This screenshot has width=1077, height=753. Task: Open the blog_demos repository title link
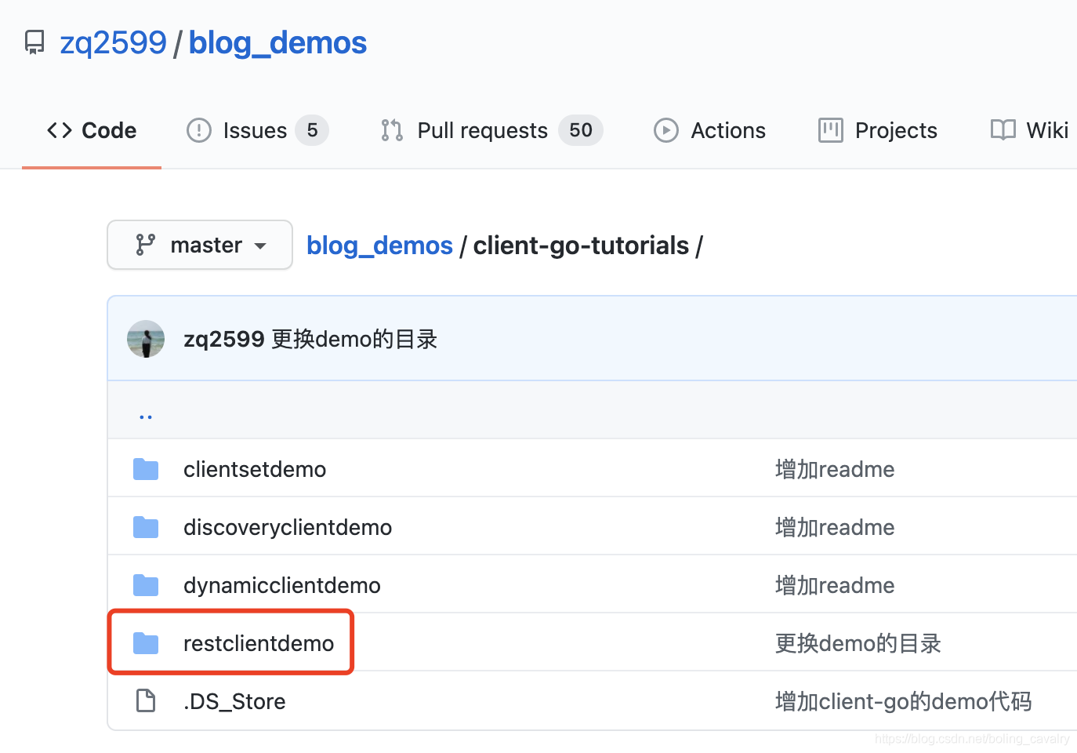(x=277, y=42)
